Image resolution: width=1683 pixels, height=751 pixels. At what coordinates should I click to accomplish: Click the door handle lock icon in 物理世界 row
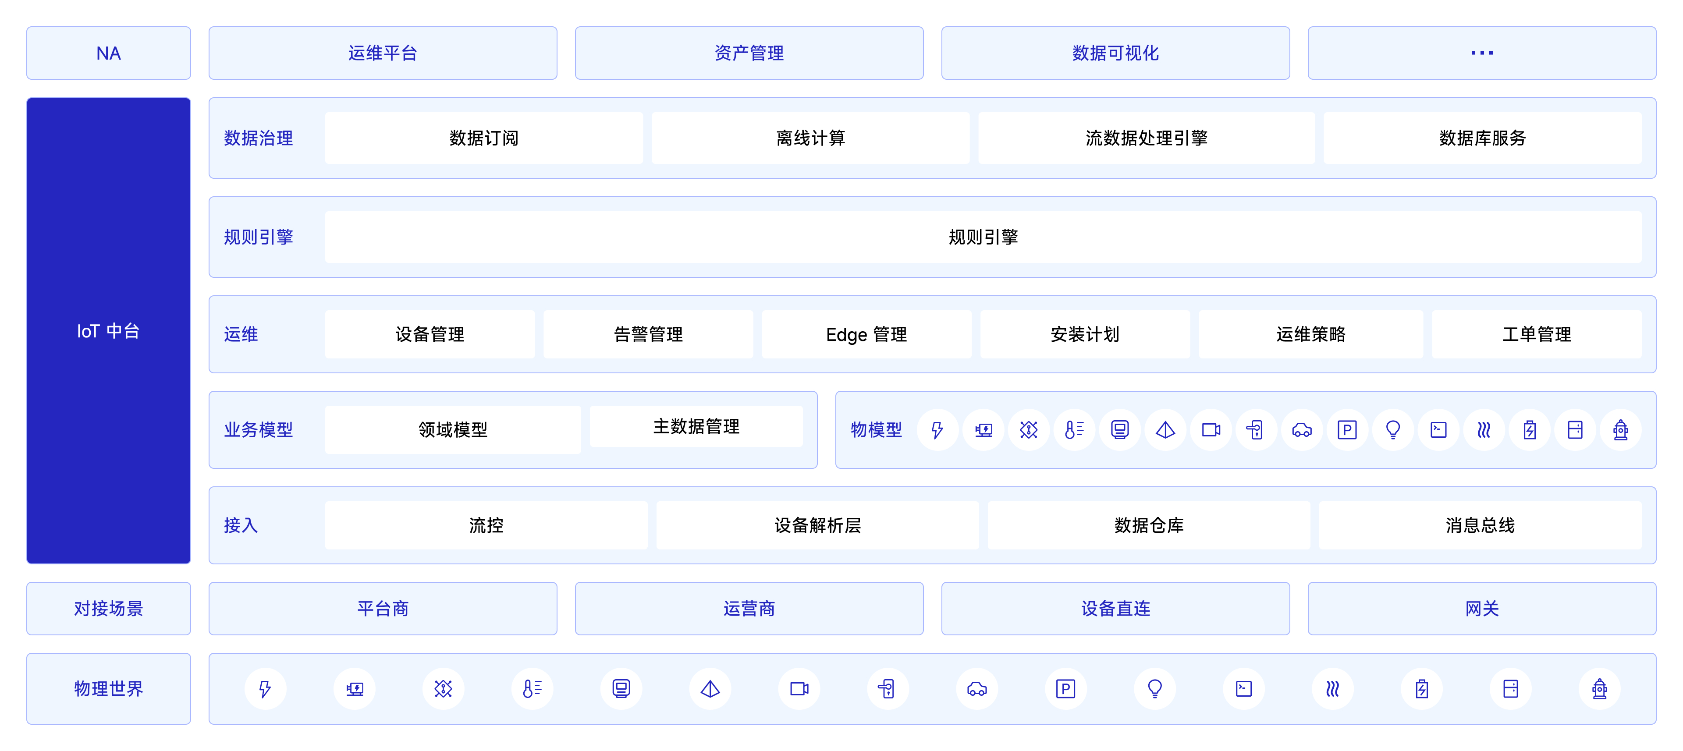tap(887, 688)
